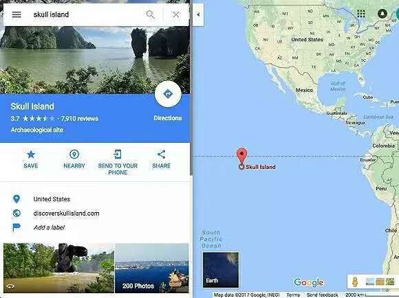Open the 7,910 reviews link
This screenshot has width=399, height=298.
(x=79, y=118)
